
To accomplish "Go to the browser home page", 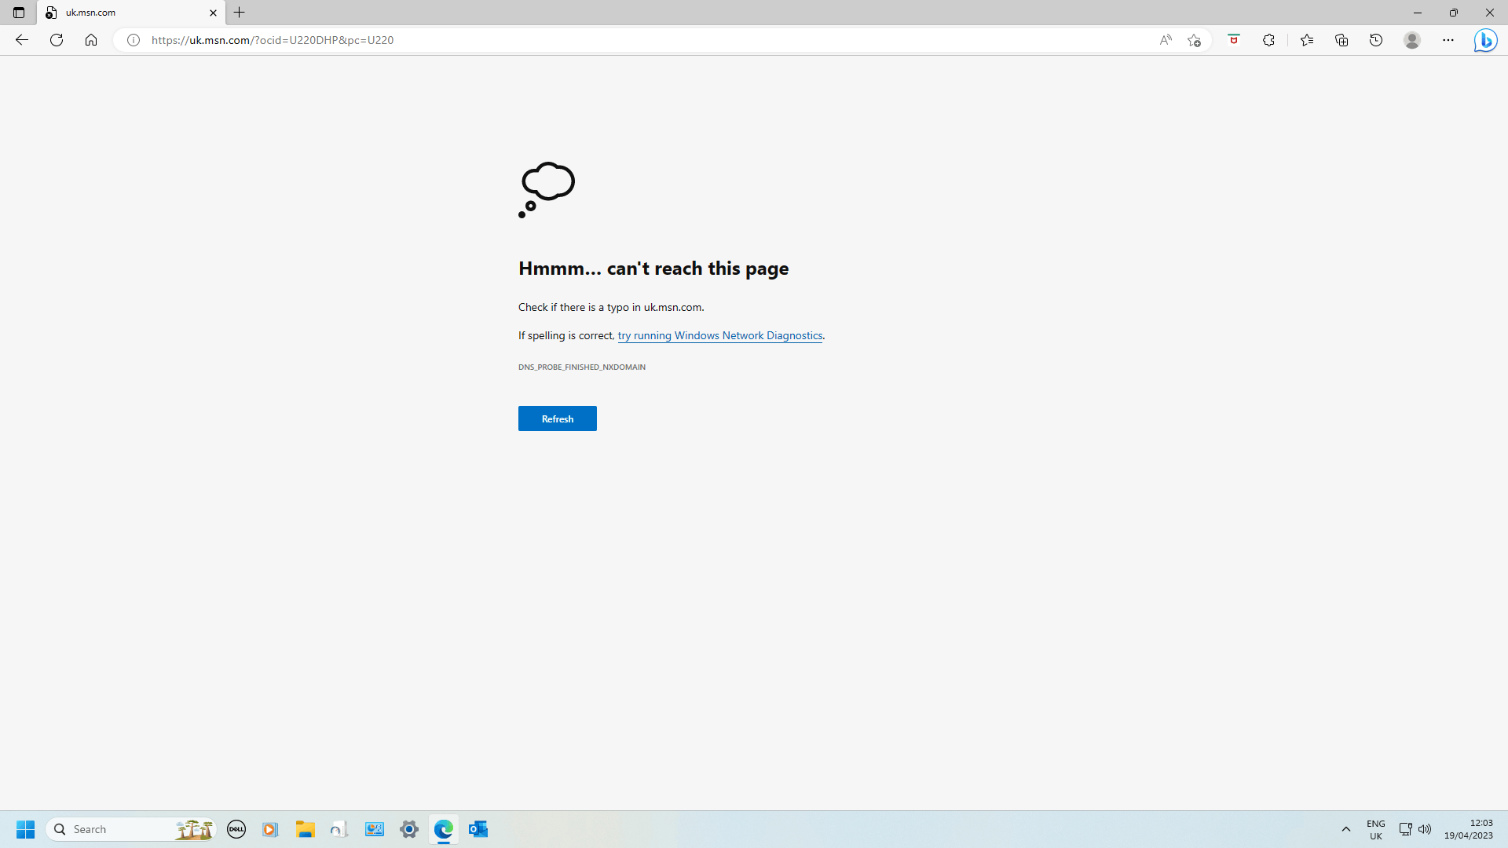I will tap(91, 40).
